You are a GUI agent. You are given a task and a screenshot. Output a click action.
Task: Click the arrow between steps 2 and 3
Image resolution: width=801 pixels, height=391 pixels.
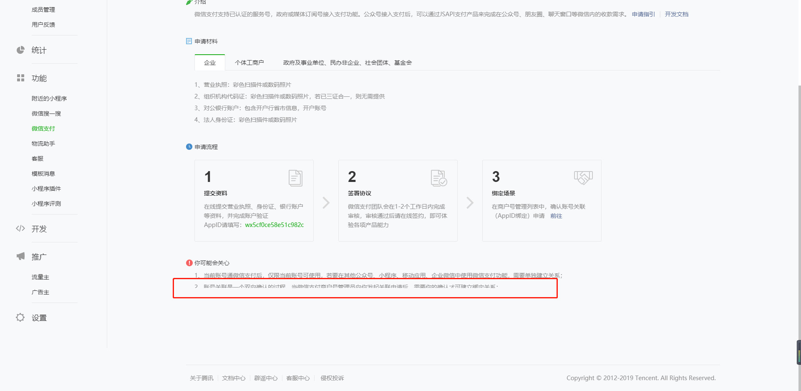(x=470, y=203)
